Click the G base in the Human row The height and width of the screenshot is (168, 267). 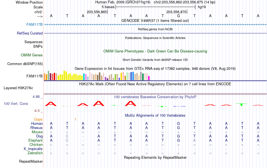tap(178, 123)
